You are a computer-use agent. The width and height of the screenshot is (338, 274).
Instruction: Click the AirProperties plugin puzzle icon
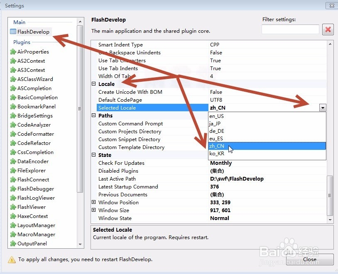pos(13,52)
